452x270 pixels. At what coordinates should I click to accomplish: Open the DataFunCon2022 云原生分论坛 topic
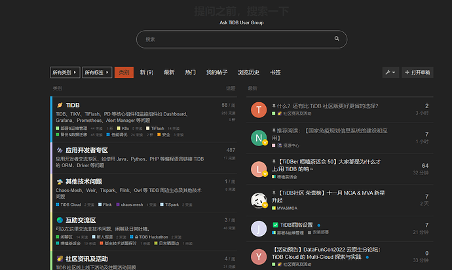pos(326,253)
